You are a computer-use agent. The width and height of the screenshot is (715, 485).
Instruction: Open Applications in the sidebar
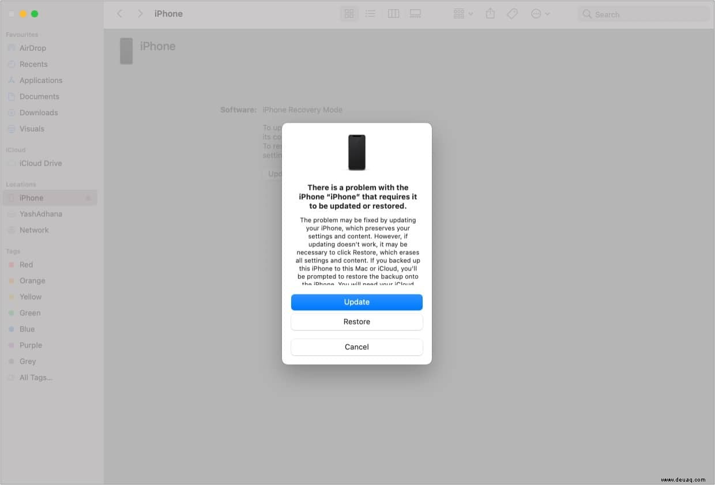pyautogui.click(x=48, y=81)
